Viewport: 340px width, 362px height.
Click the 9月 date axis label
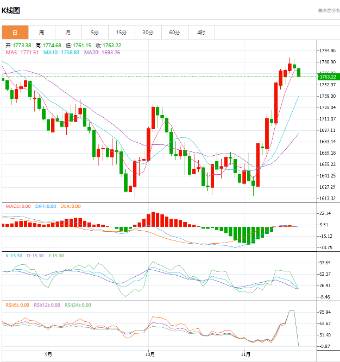pos(48,354)
